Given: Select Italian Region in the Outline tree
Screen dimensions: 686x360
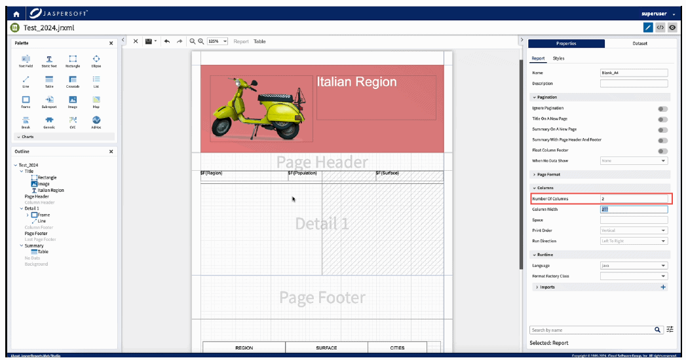Looking at the screenshot, I should click(x=50, y=190).
